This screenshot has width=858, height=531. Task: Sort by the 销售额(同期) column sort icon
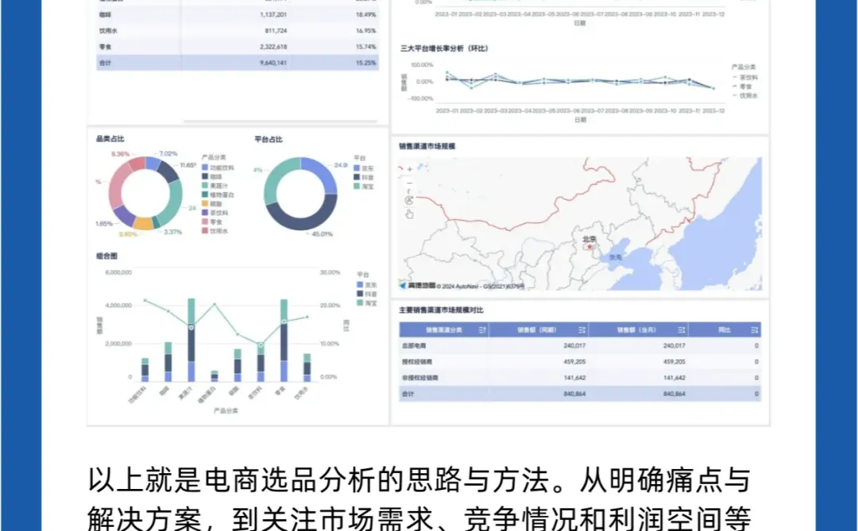582,329
